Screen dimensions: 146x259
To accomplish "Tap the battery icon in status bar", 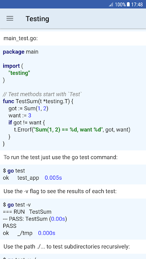I will (x=128, y=4).
